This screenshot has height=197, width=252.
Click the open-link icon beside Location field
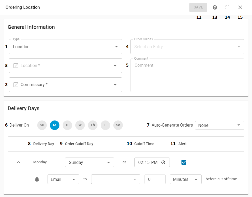(16, 66)
